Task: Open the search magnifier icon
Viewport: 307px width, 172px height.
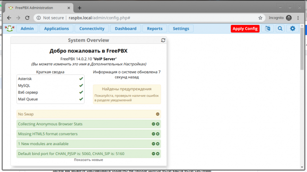Action: (280, 29)
